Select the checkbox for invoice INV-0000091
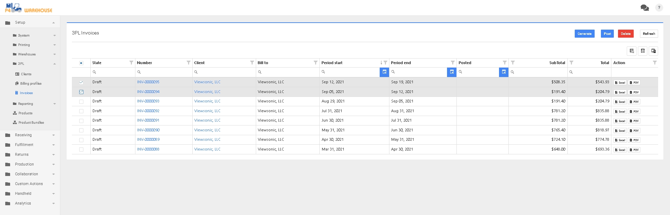This screenshot has height=215, width=670. pyautogui.click(x=81, y=121)
